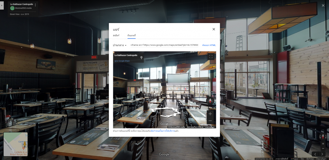
Task: Click the iframe embed code field
Action: tap(164, 45)
